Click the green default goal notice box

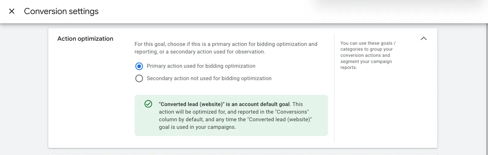coord(231,115)
